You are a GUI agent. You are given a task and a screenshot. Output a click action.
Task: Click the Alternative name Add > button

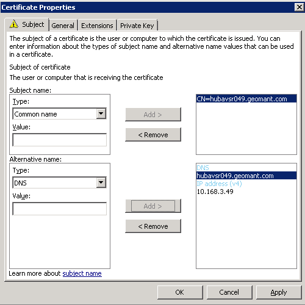[x=153, y=206]
